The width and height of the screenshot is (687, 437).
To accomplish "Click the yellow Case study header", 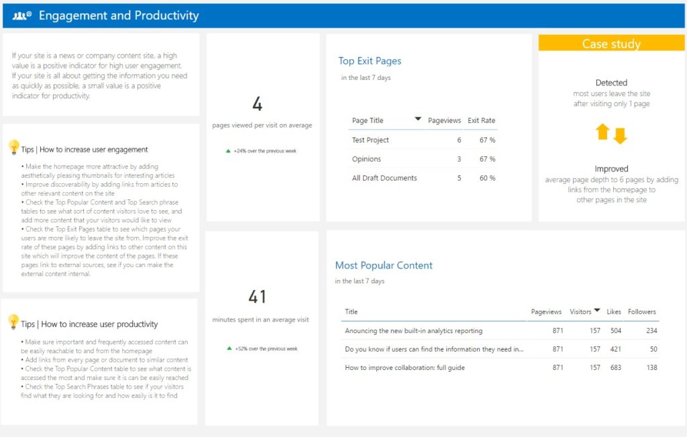I will (x=611, y=43).
